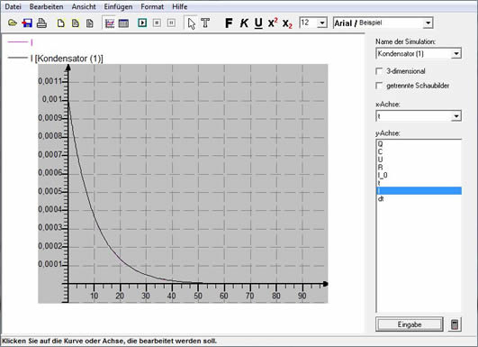478x347 pixels.
Task: Open the Einfügen menu
Action: pos(118,6)
